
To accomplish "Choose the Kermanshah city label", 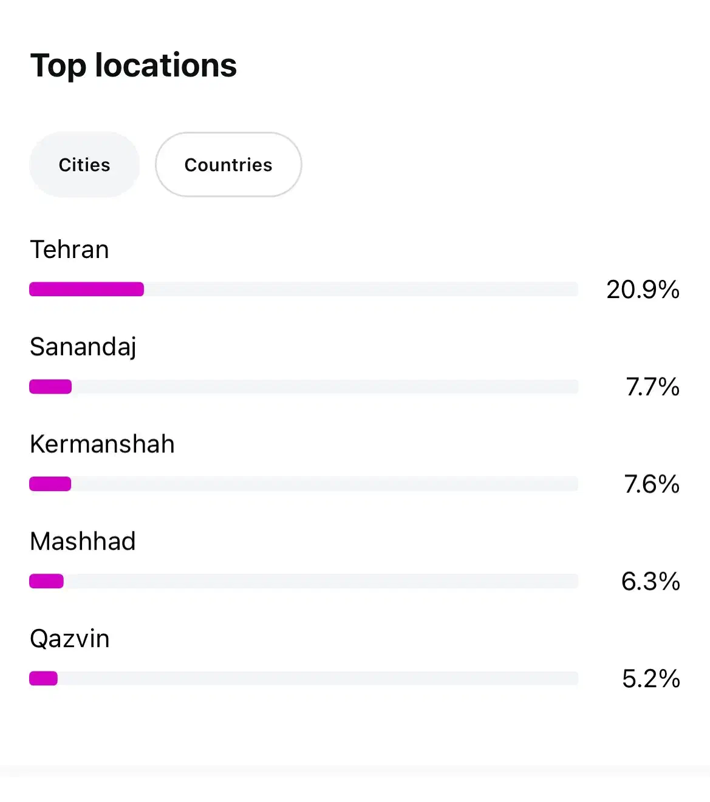I will [x=102, y=444].
